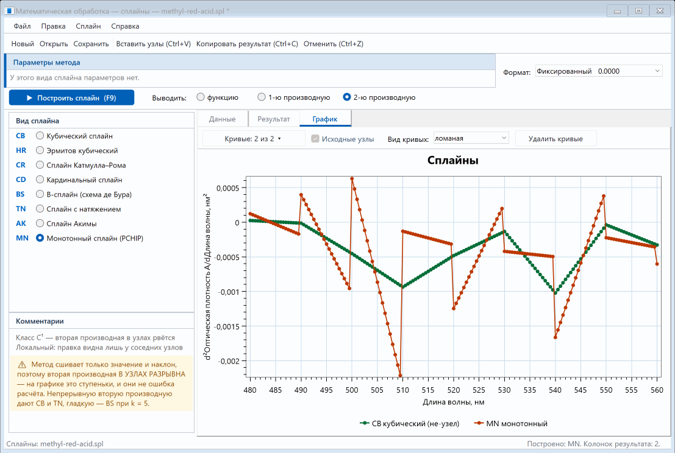Click Вставить узлы (Ctrl+V)

[x=153, y=44]
